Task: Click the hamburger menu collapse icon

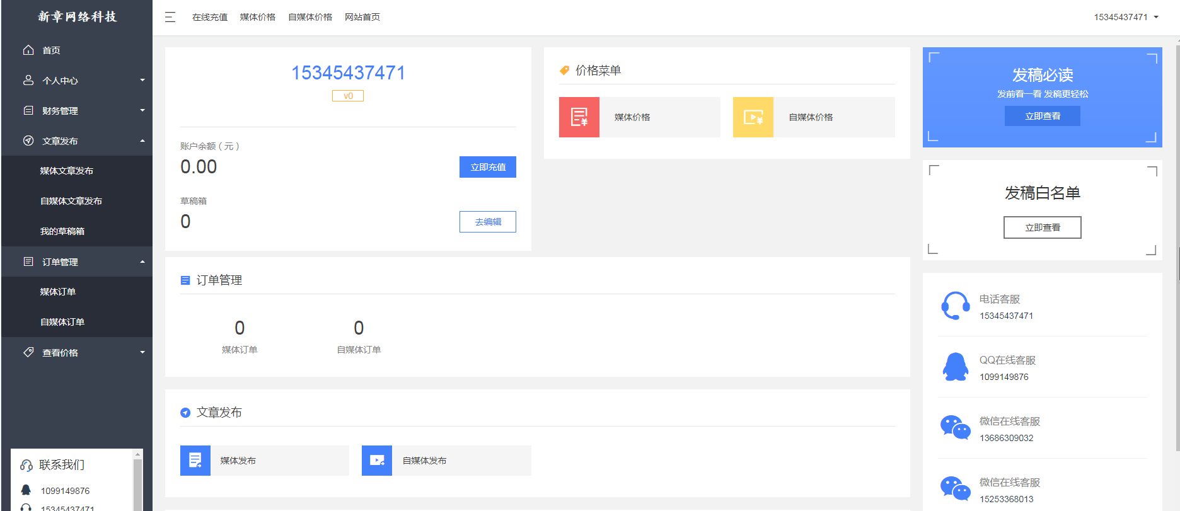Action: [x=170, y=17]
